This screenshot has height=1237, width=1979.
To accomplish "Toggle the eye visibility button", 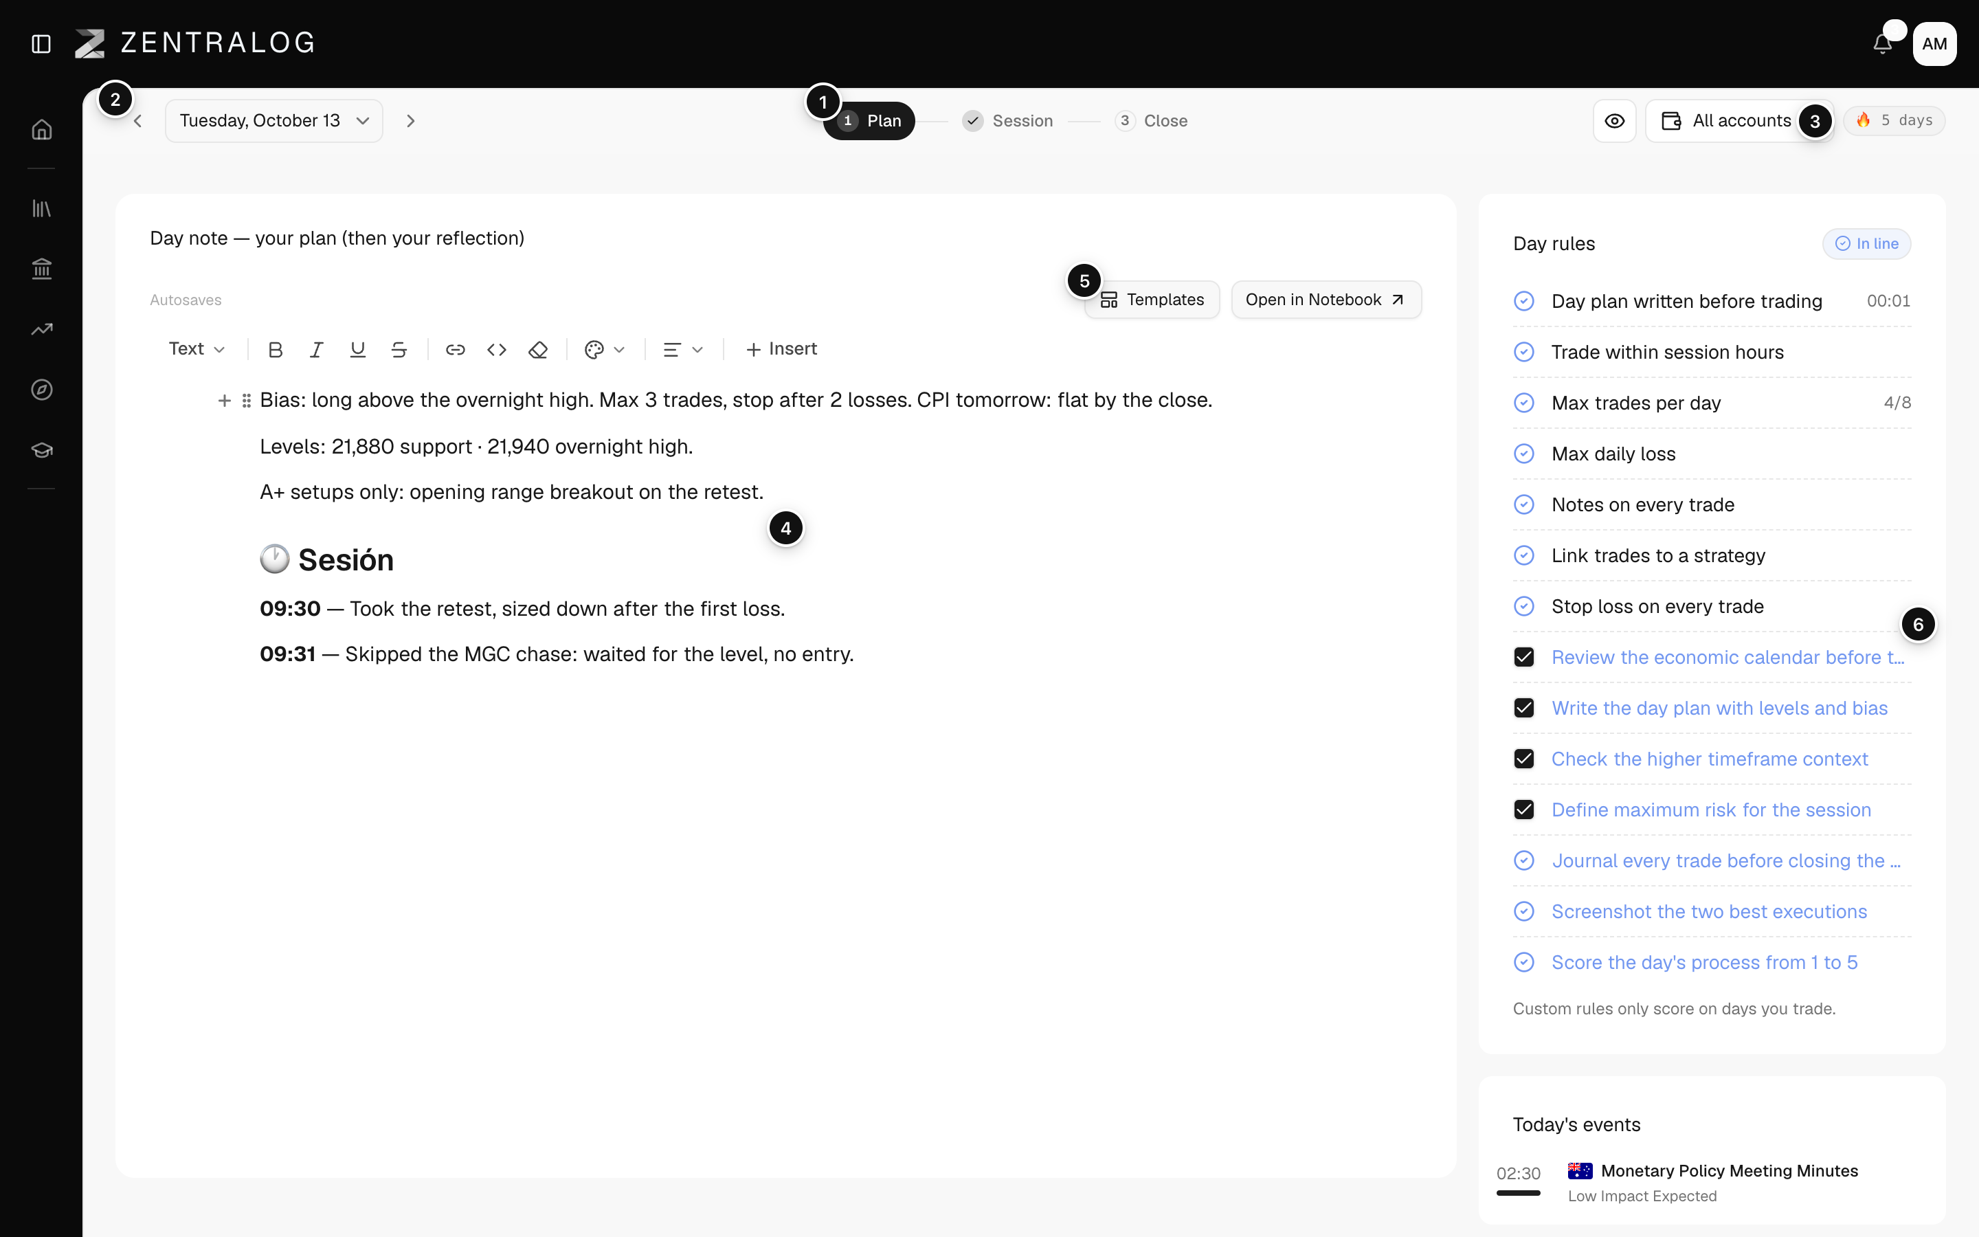I will (x=1614, y=121).
